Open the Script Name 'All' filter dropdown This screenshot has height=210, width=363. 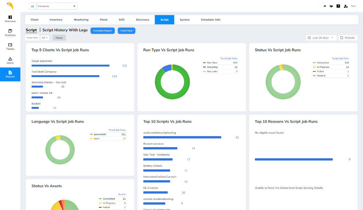pyautogui.click(x=45, y=38)
